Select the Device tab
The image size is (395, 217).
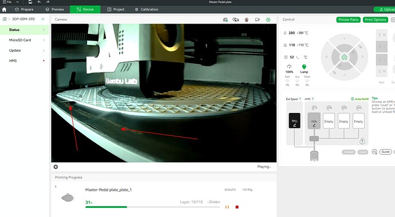tap(85, 9)
